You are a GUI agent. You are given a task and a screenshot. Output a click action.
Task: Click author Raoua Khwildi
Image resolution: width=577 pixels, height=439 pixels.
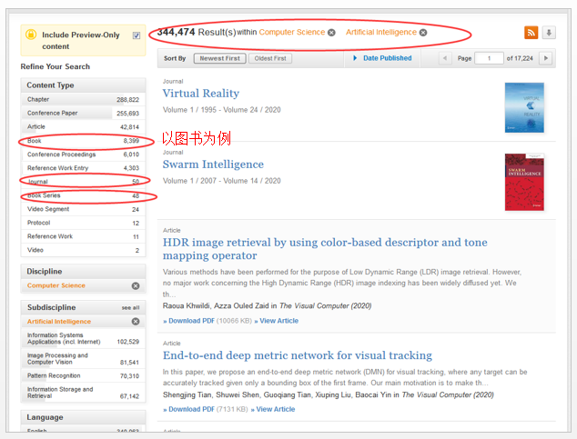[x=187, y=305]
